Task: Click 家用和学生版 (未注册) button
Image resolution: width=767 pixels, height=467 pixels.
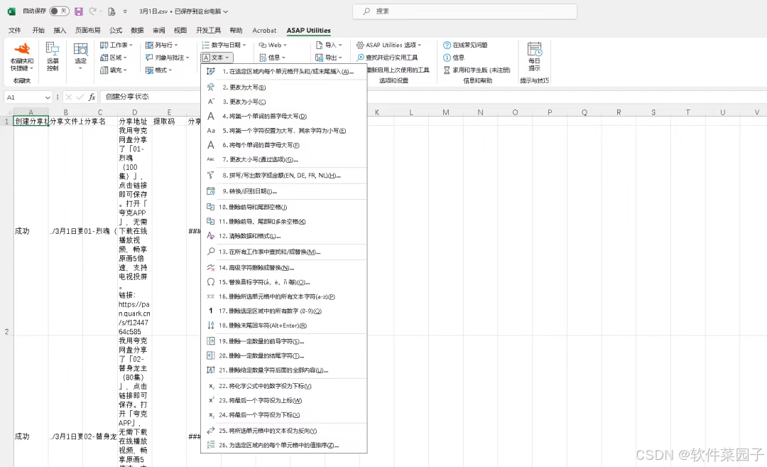Action: [477, 70]
